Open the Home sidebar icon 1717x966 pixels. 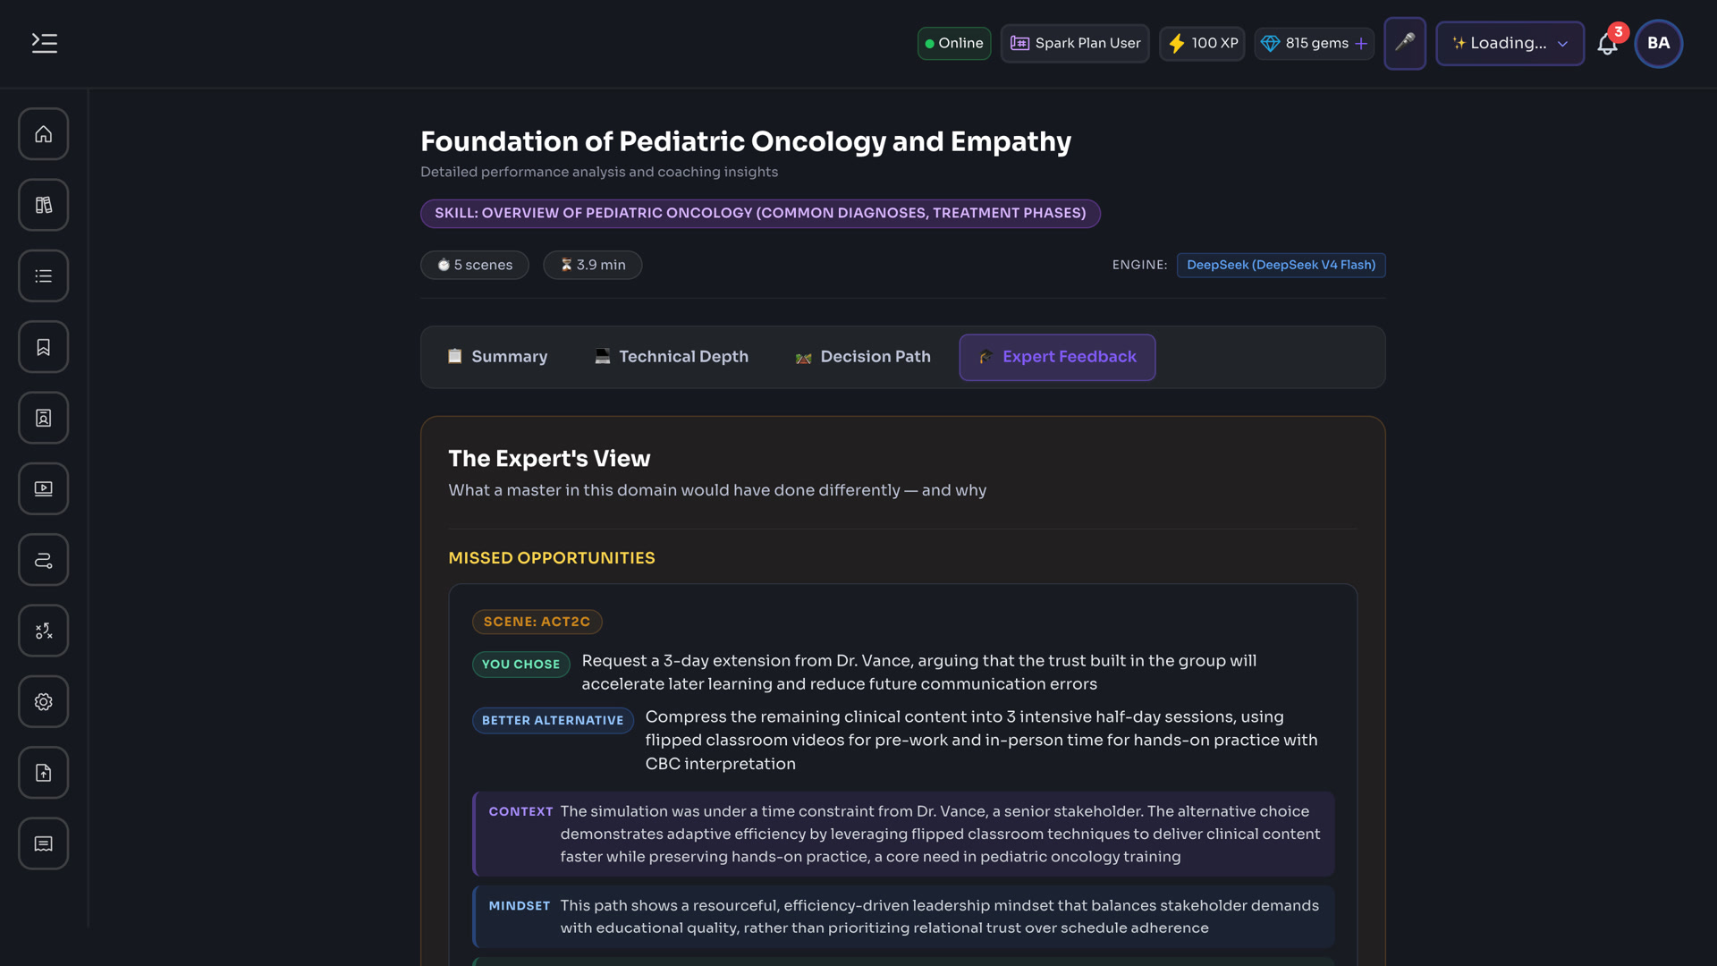click(43, 134)
